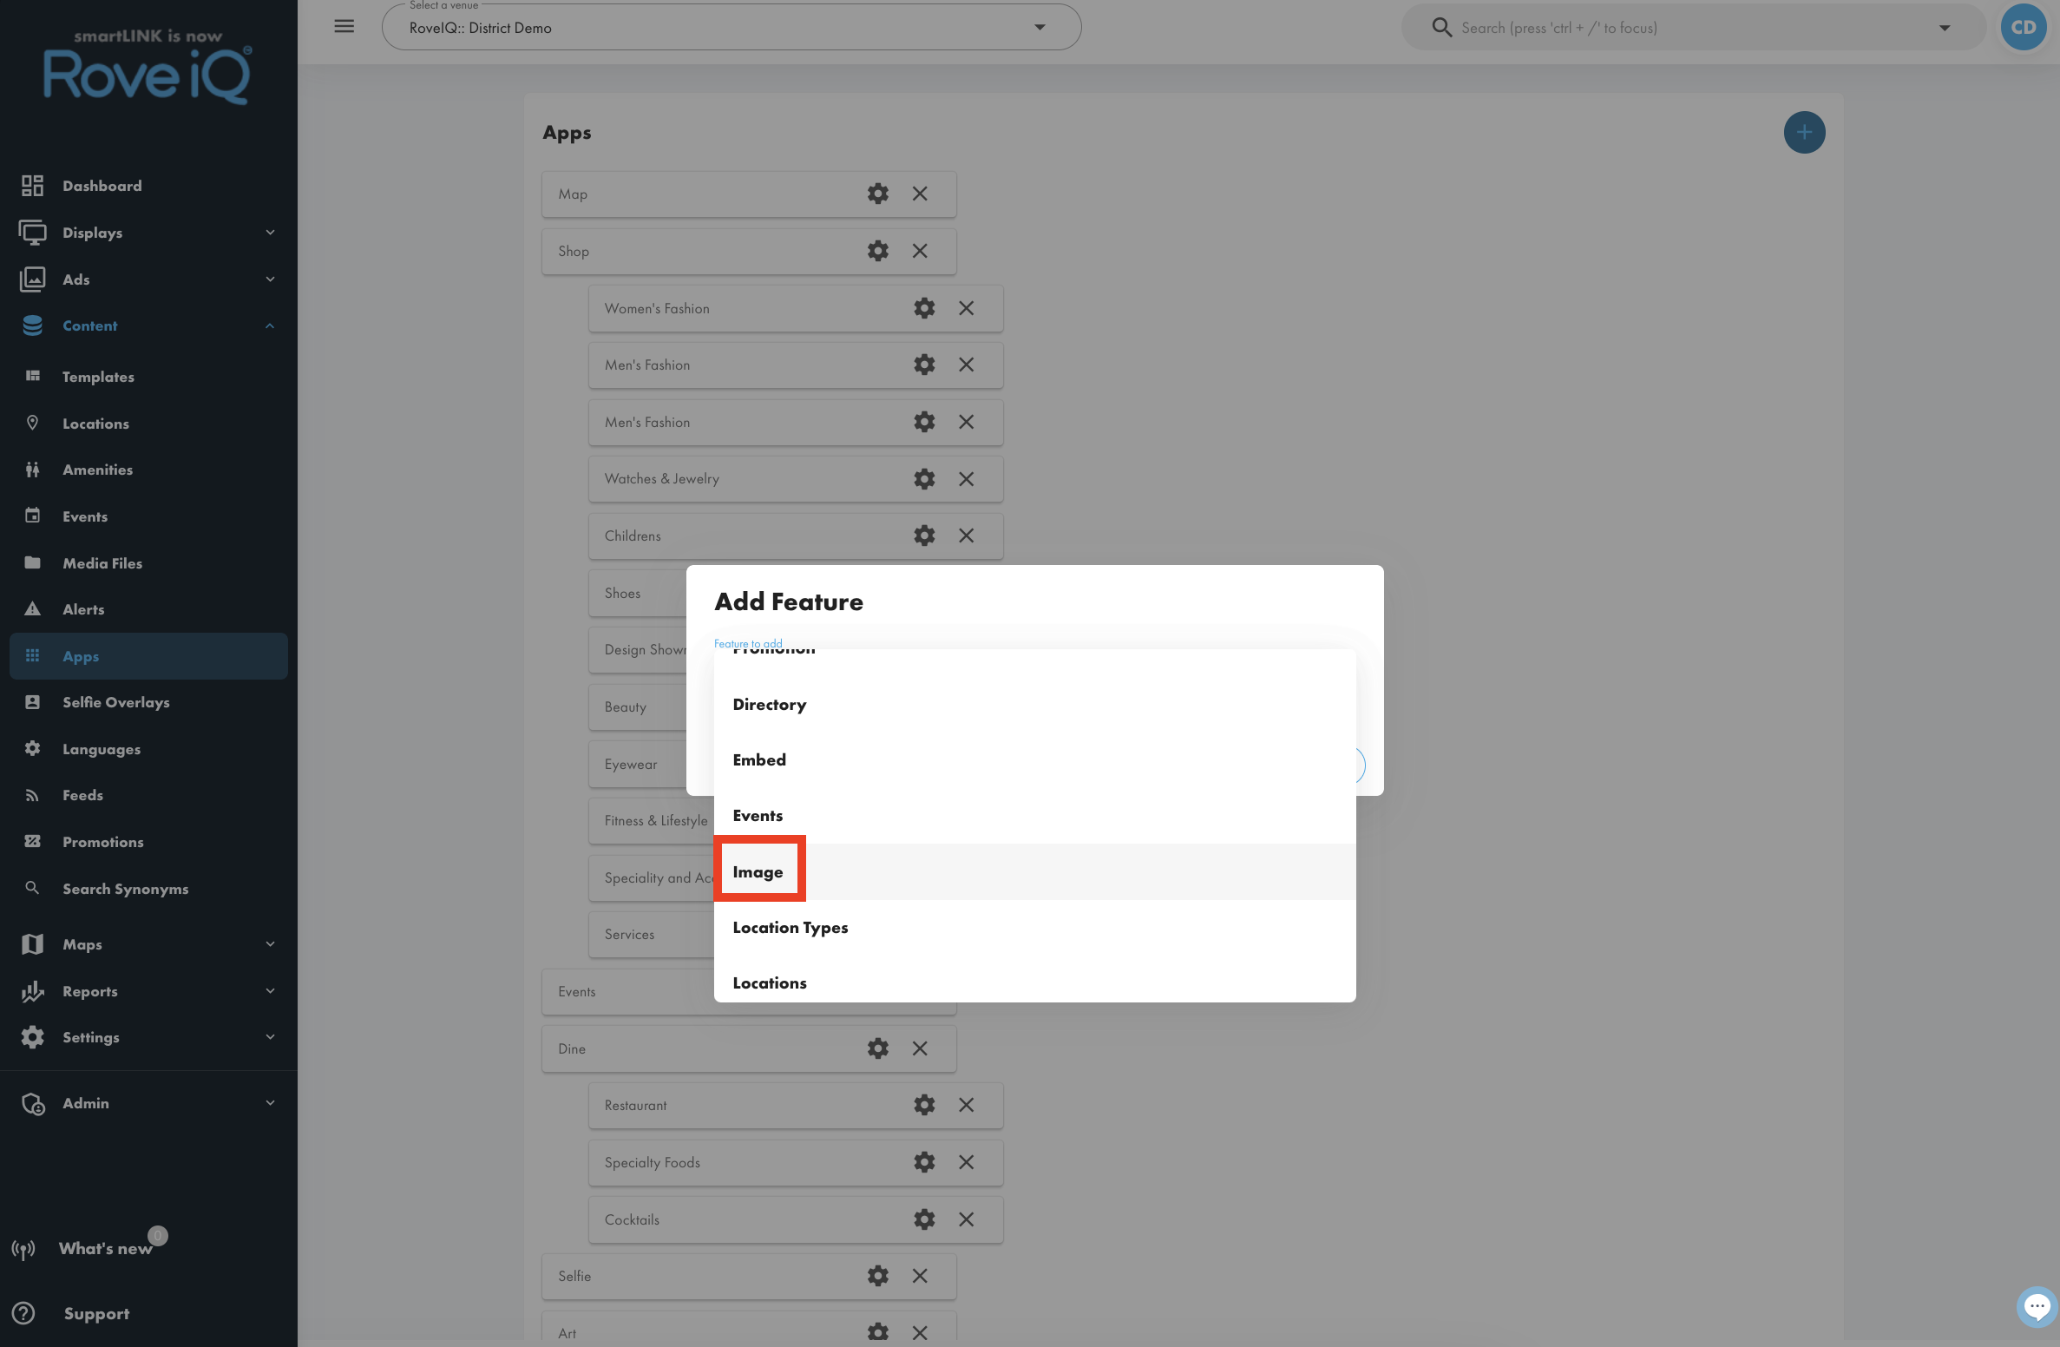Screen dimensions: 2060x1347
Task: Focus the top search field
Action: [x=1692, y=28]
